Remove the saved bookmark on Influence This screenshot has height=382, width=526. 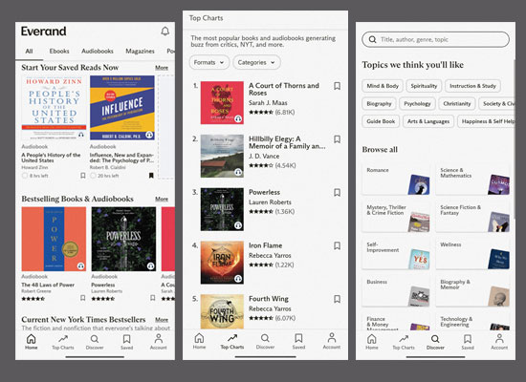[x=151, y=176]
